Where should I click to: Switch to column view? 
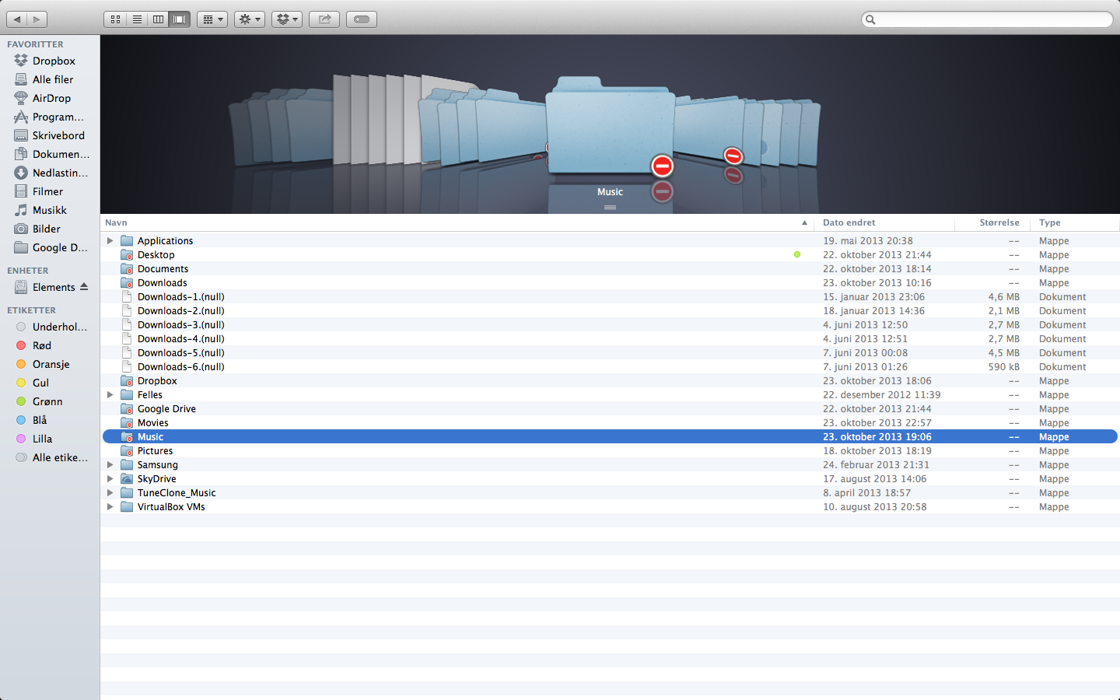pos(158,19)
